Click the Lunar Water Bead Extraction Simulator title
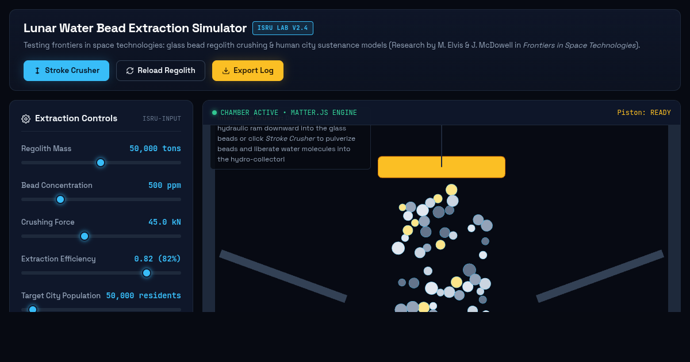This screenshot has height=362, width=690. point(135,28)
